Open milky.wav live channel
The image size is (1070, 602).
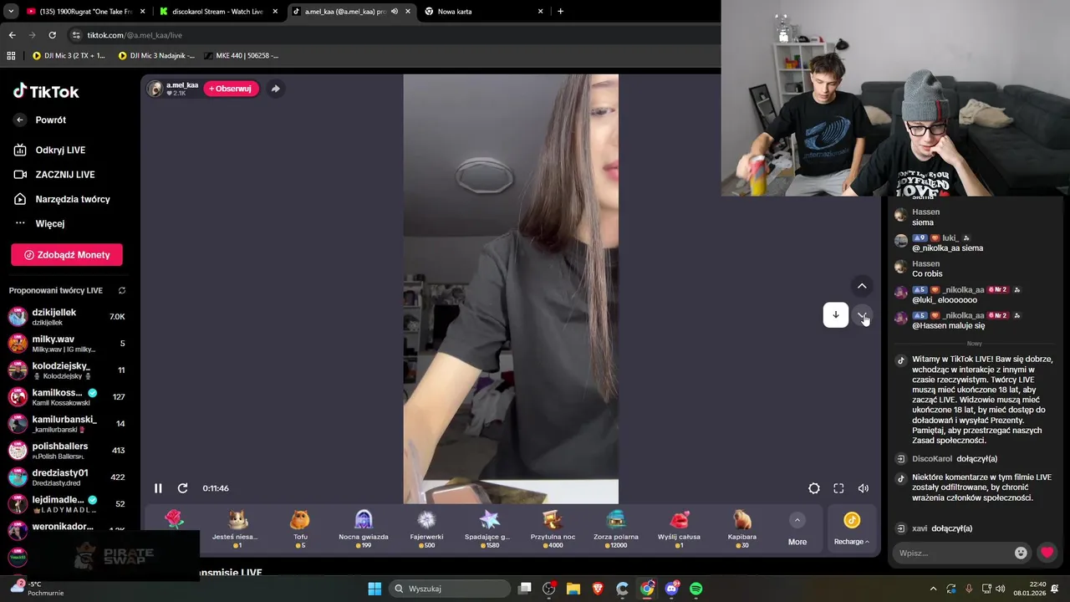pos(67,344)
